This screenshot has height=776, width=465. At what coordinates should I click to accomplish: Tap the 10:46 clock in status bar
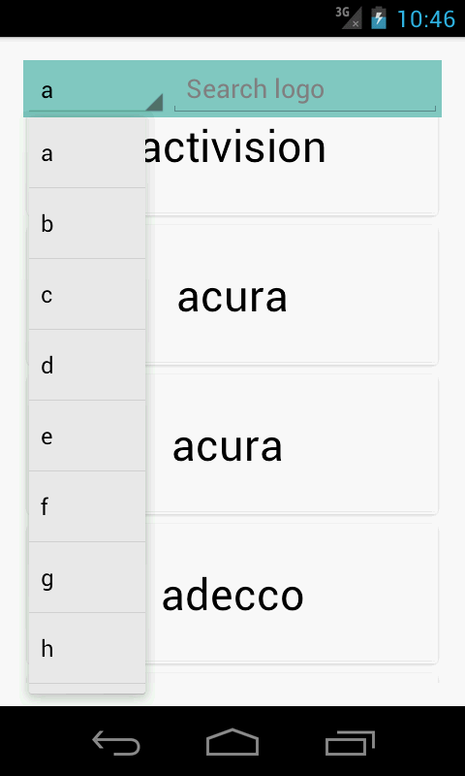coord(425,18)
